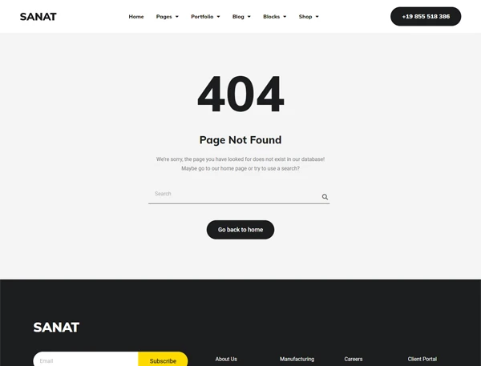This screenshot has height=366, width=481.
Task: Click Go back to home button
Action: point(240,230)
